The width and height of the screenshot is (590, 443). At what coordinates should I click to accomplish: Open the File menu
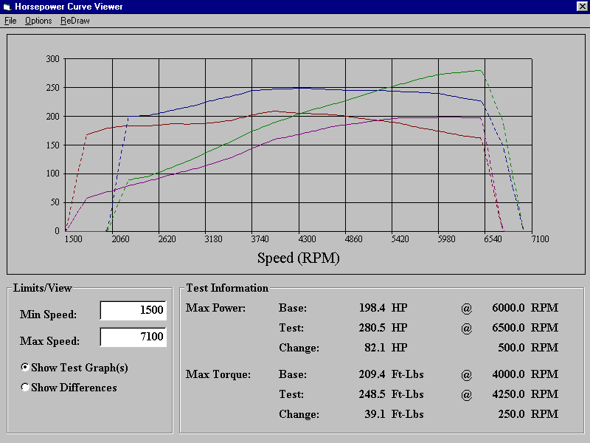coord(10,21)
